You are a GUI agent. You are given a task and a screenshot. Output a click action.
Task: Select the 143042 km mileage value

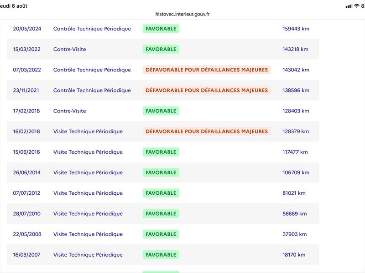[x=296, y=70]
